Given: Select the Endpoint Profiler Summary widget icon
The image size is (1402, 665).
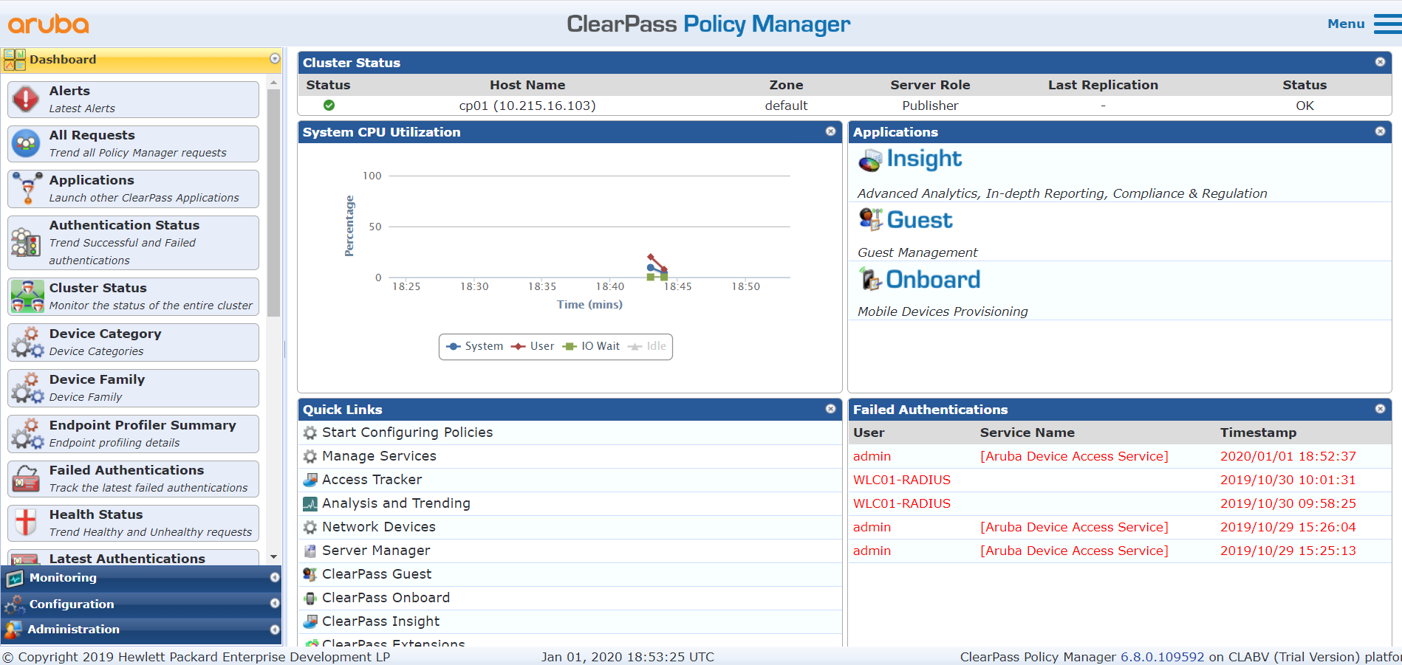Looking at the screenshot, I should [x=27, y=433].
